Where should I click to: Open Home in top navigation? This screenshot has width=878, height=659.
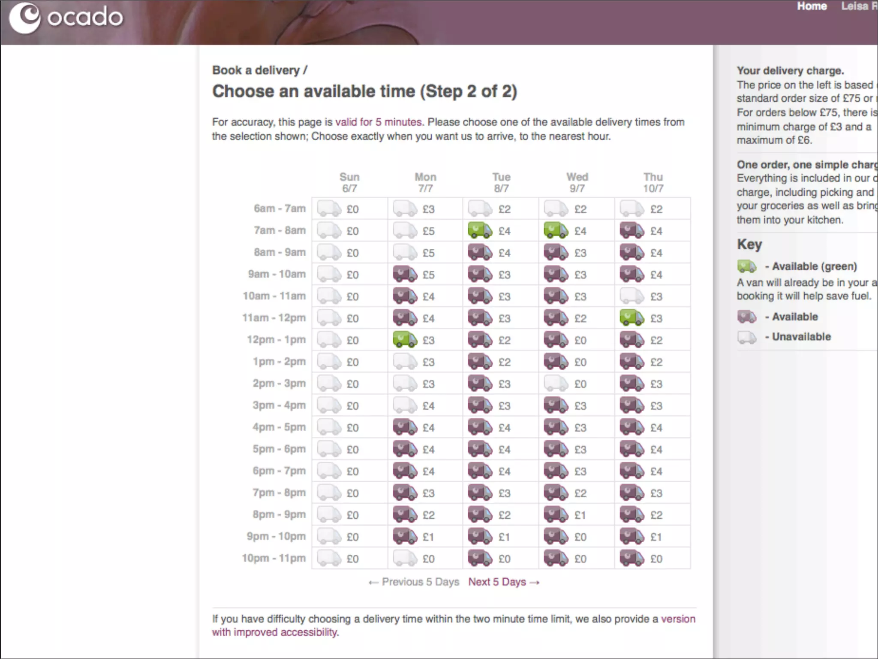click(812, 6)
